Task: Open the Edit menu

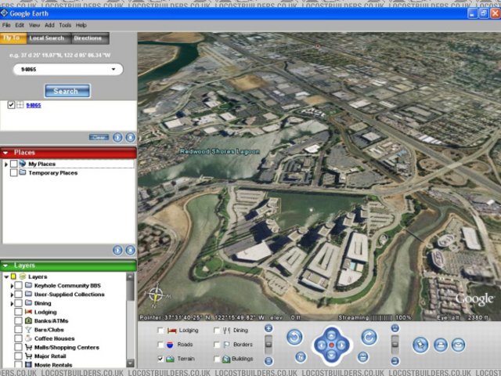Action: [x=20, y=25]
